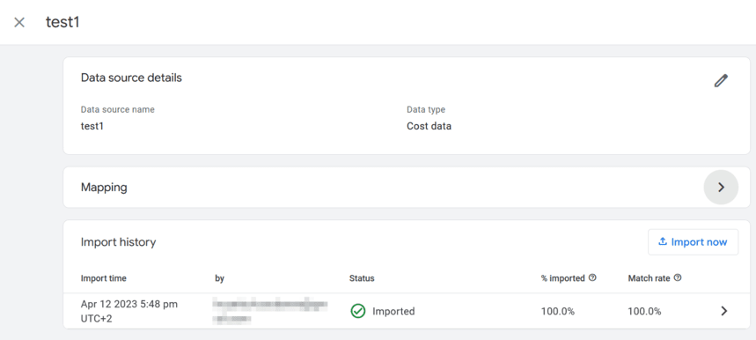Click the 100.0% value under Match rate
This screenshot has width=756, height=340.
(644, 312)
